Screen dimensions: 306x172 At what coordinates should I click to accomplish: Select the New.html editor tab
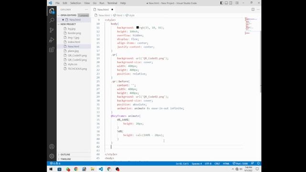(103, 10)
